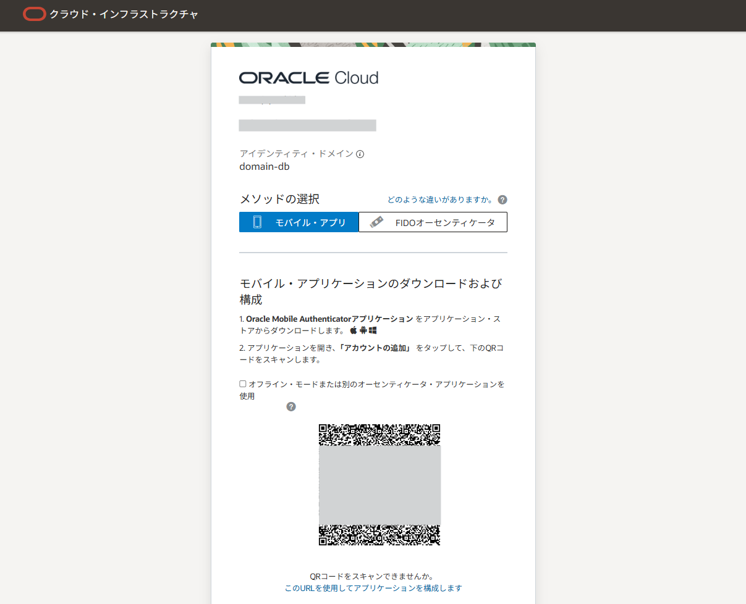Click the QRコードをスキャンできませんか text
The height and width of the screenshot is (604, 746).
(x=373, y=575)
